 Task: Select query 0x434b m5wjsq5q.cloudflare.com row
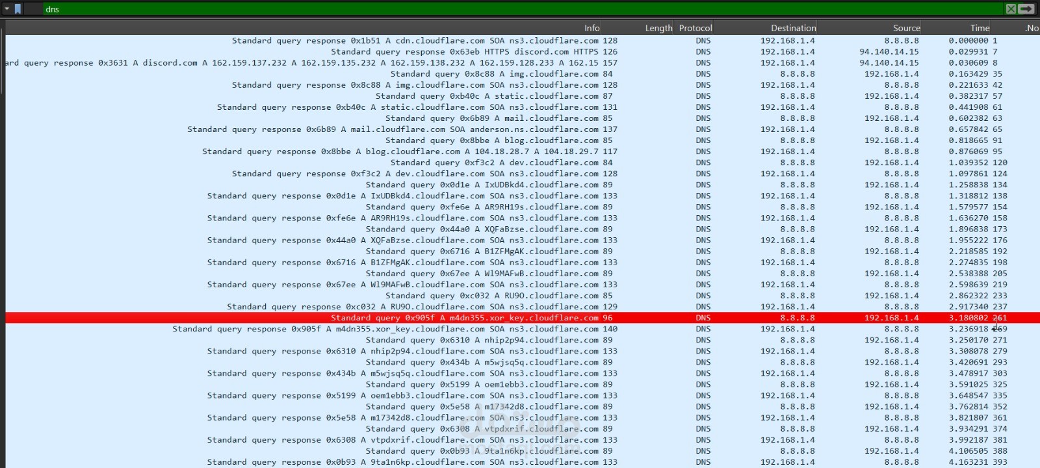tap(523, 362)
